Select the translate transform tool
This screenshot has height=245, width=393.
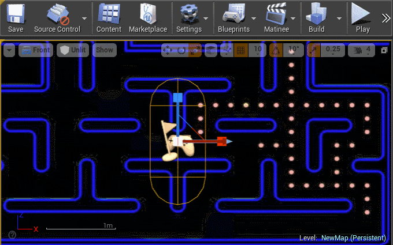click(168, 50)
